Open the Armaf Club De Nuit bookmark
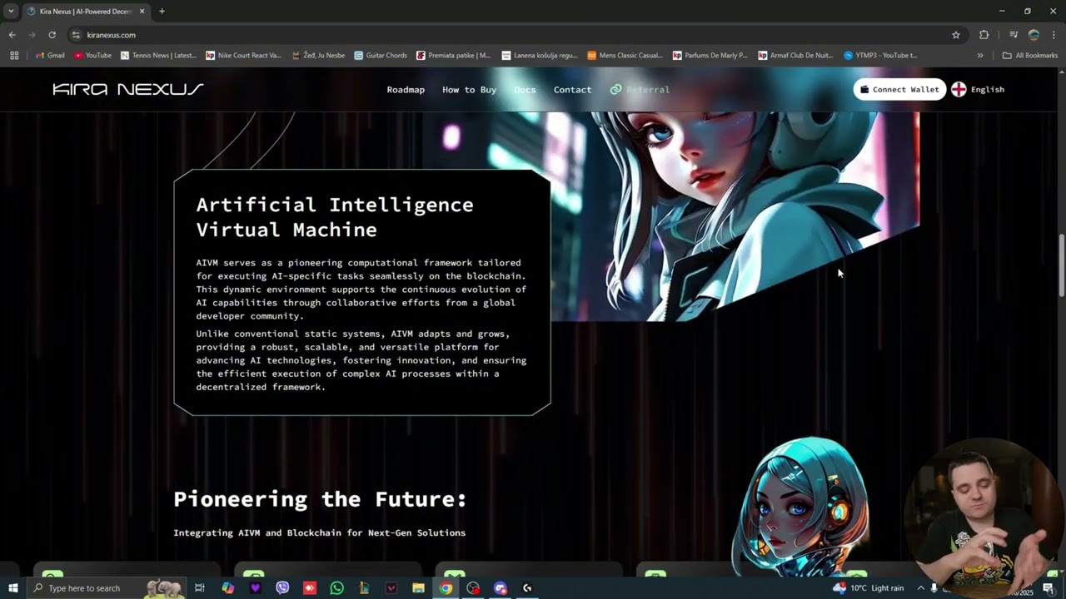The image size is (1066, 599). tap(795, 55)
